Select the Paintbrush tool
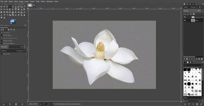204x106 pixels. tap(1, 15)
